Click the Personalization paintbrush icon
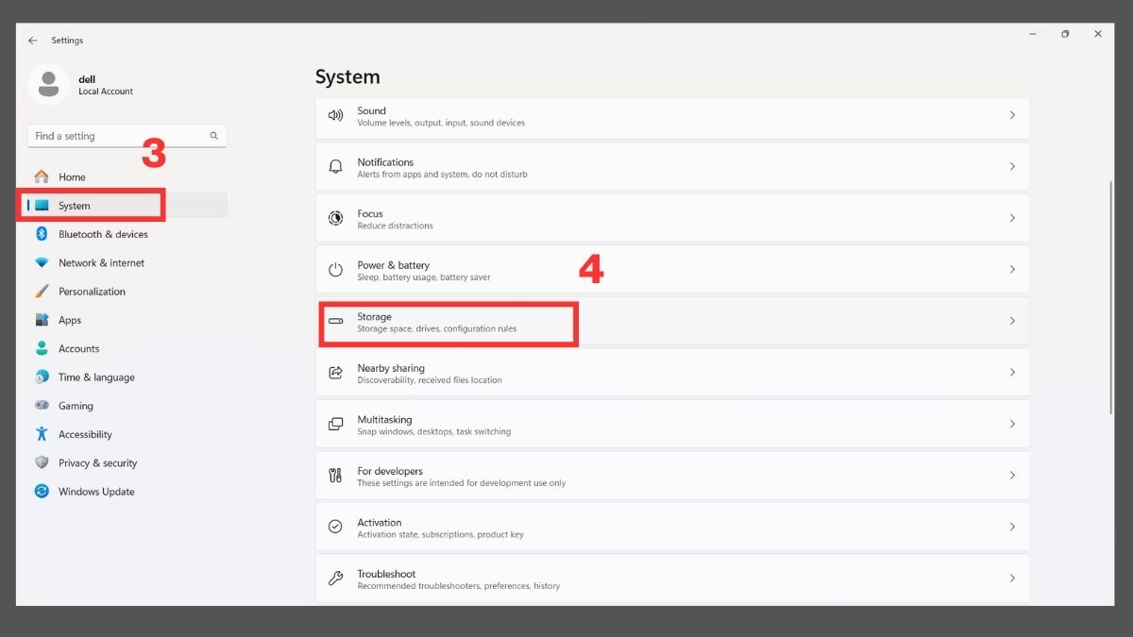Screen dimensions: 1133x637 point(42,291)
